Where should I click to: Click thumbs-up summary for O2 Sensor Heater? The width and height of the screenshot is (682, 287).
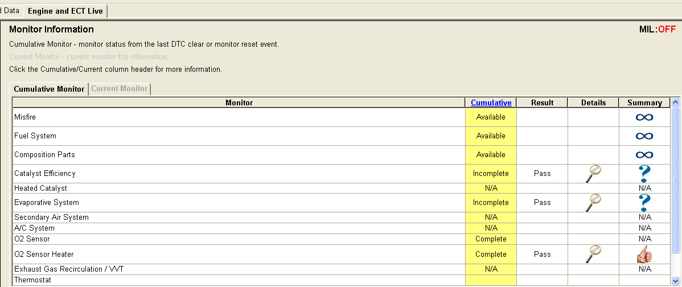coord(644,254)
